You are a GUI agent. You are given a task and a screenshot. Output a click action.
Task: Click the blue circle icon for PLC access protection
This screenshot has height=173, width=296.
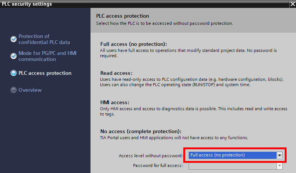[x=14, y=73]
